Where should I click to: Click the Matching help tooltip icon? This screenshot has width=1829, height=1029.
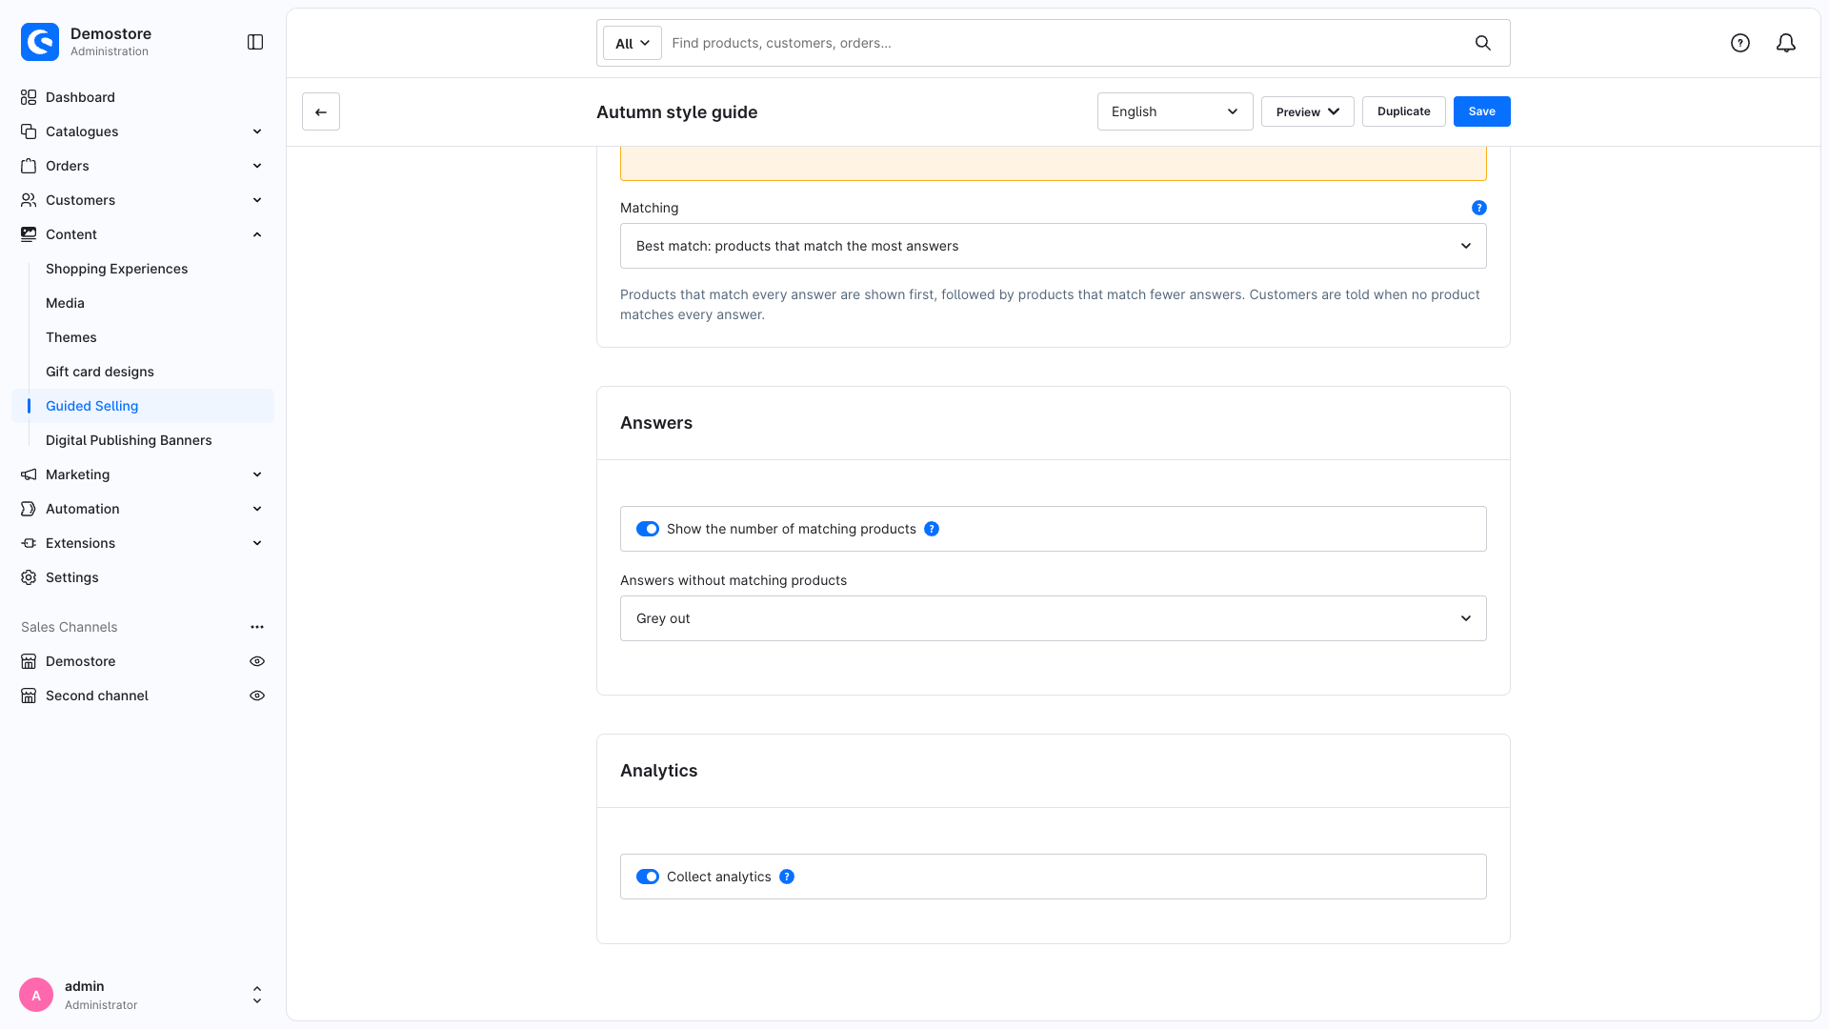coord(1479,208)
